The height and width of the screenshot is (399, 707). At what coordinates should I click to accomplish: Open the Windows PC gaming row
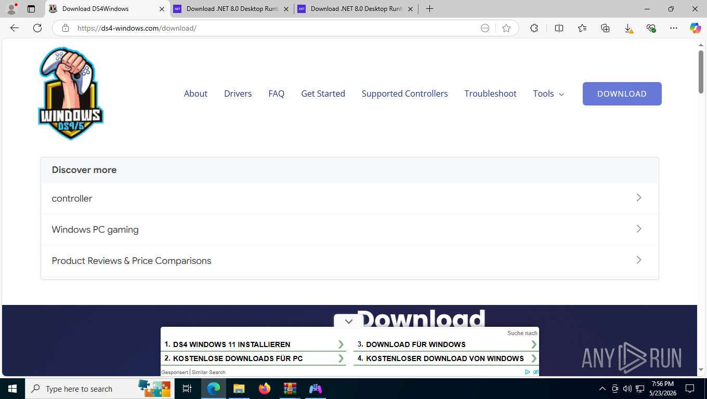tap(349, 230)
